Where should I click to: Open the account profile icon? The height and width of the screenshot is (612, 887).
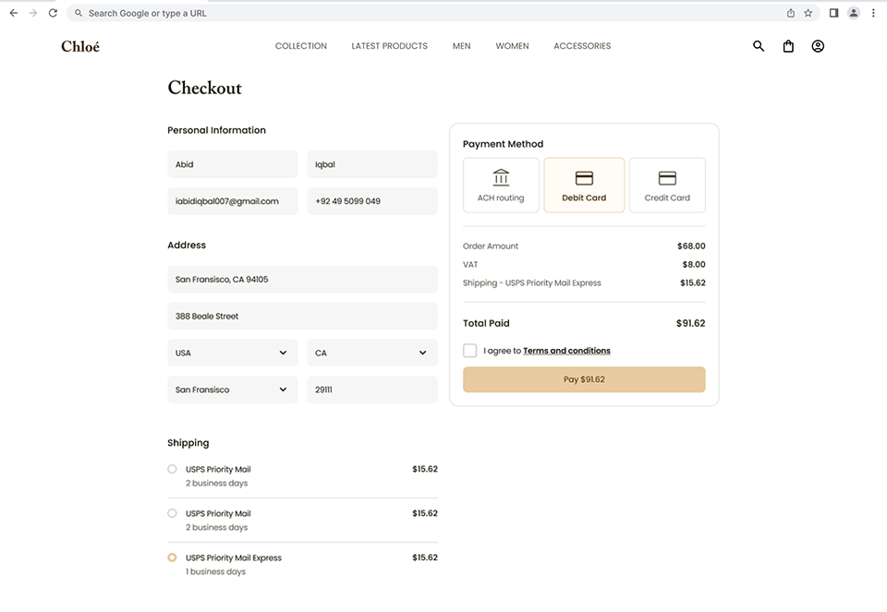tap(817, 45)
